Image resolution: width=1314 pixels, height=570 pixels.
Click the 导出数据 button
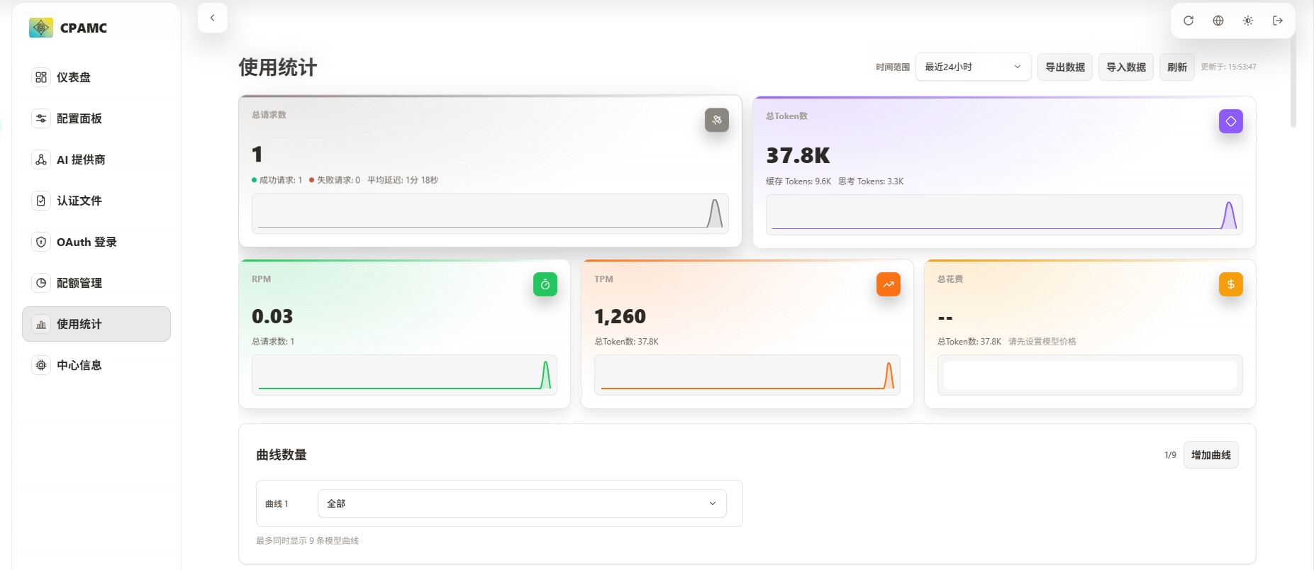(x=1065, y=67)
